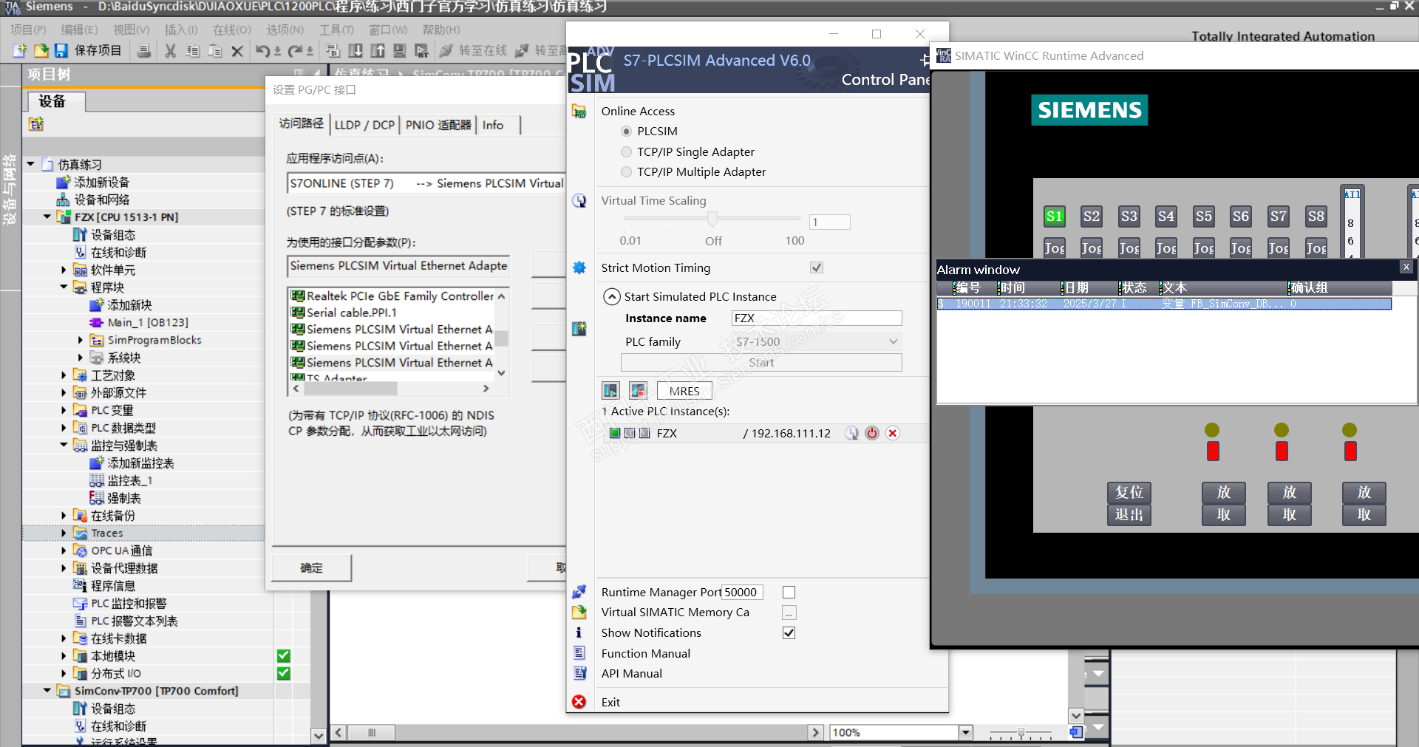Click the copy icon in TIA toolbar

[193, 50]
